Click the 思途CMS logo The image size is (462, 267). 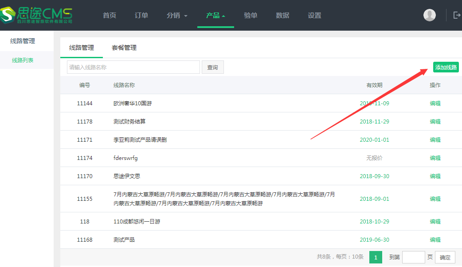[36, 15]
